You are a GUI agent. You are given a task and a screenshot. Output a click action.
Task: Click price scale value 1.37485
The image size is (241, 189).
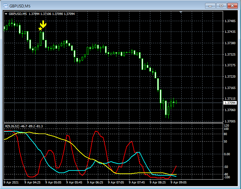[x=230, y=21]
